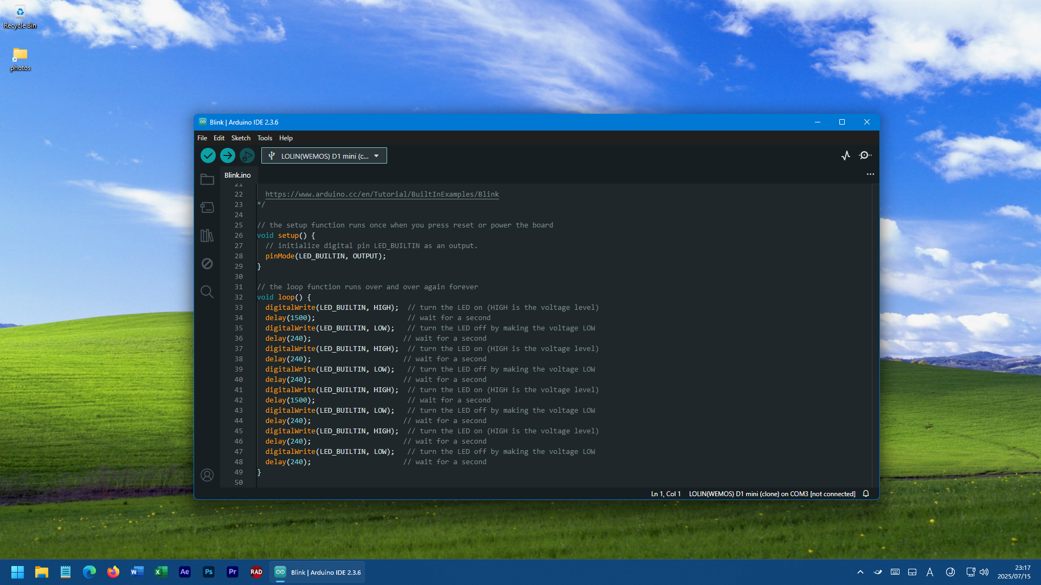This screenshot has height=585, width=1041.
Task: Open the clock and date flyout
Action: tap(1014, 572)
